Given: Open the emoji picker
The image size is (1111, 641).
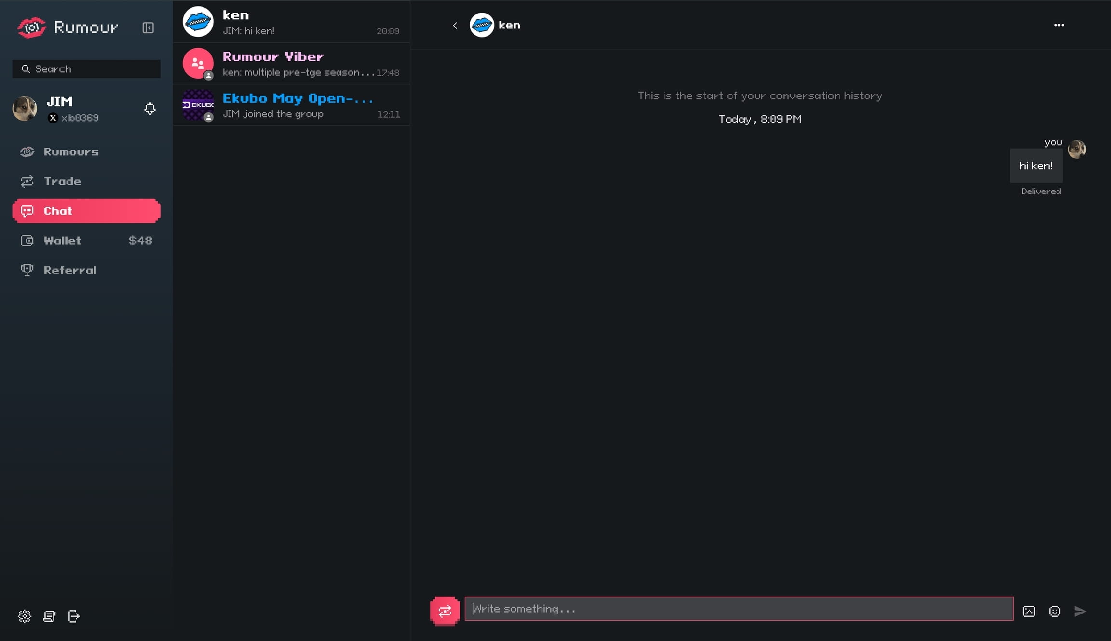Looking at the screenshot, I should pyautogui.click(x=1055, y=611).
